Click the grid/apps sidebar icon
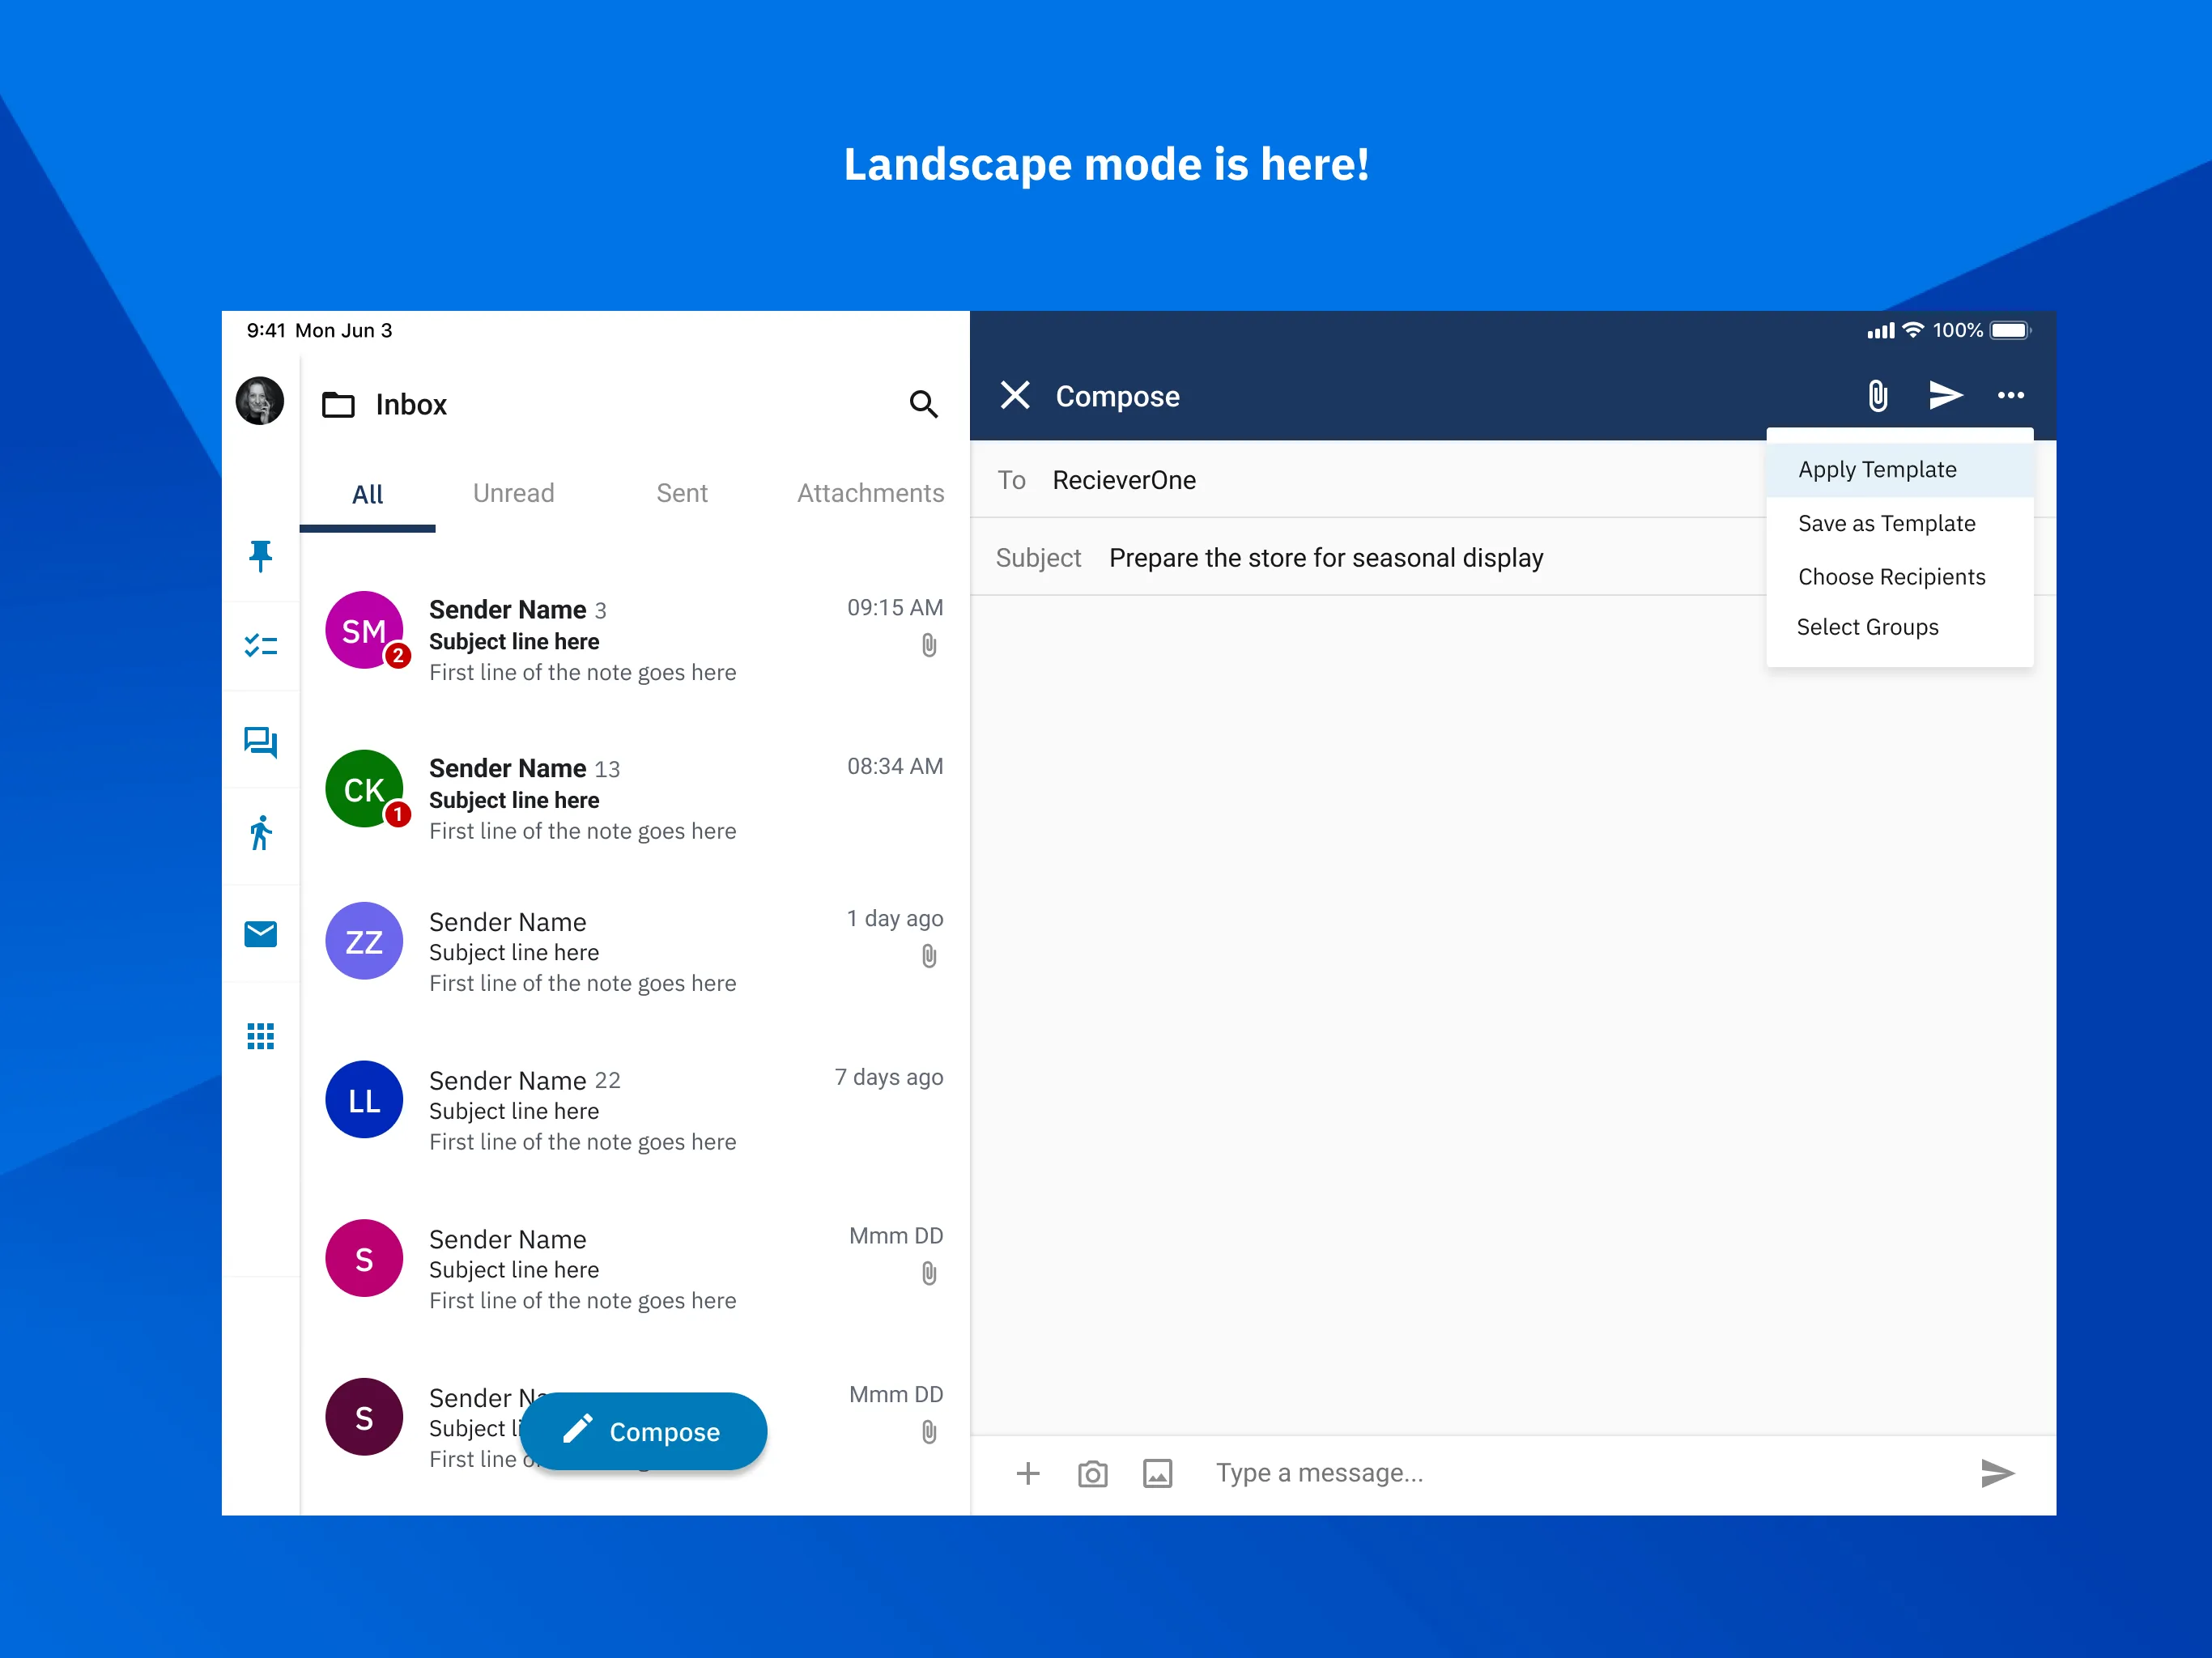The width and height of the screenshot is (2212, 1658). (x=262, y=1036)
